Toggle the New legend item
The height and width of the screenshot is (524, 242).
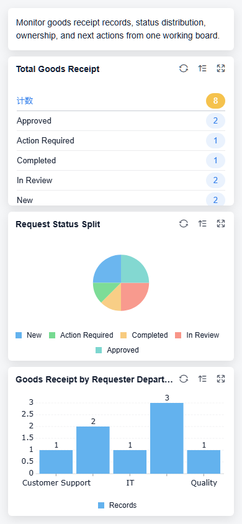click(x=29, y=335)
